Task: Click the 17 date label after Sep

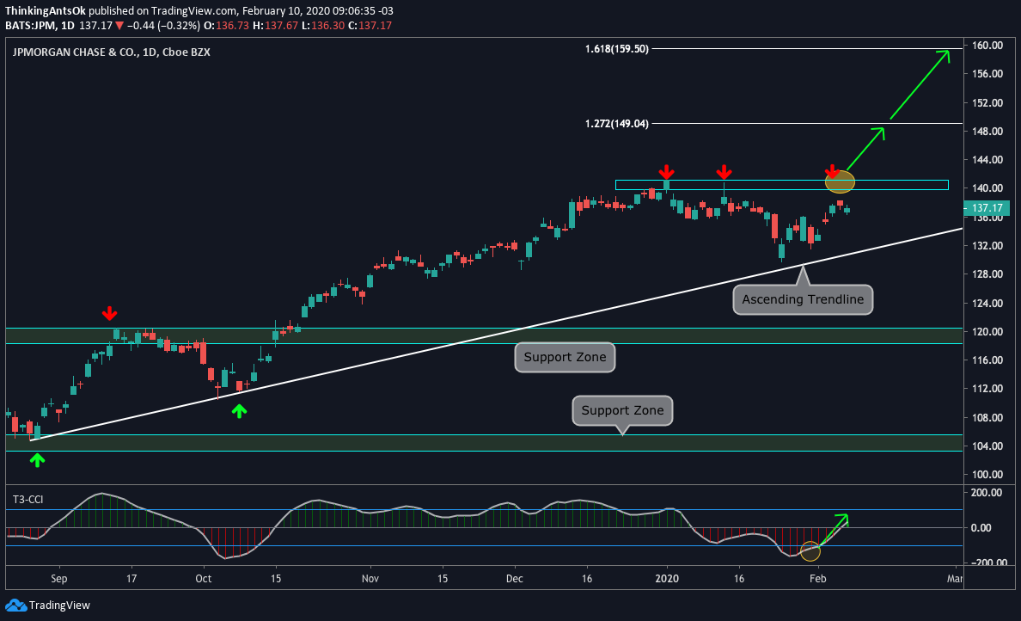Action: (131, 579)
